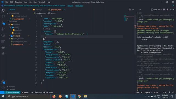176x99 pixels.
Task: Open remote window indicator in status bar
Action: pos(2,92)
